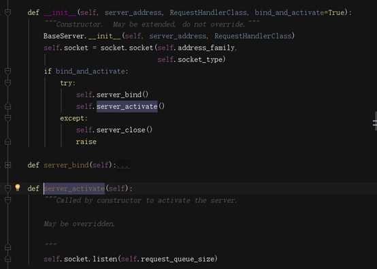Viewport: 377px width, 269px height.
Task: Click self.server_close() call
Action: click(114, 130)
